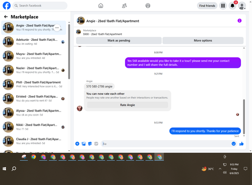Screen dimensions: 252x185
Task: Open the Mayra conversation
Action: [34, 56]
